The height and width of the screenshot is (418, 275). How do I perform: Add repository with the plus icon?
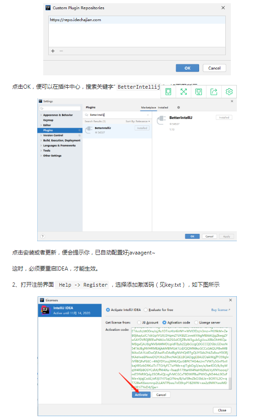[x=53, y=51]
